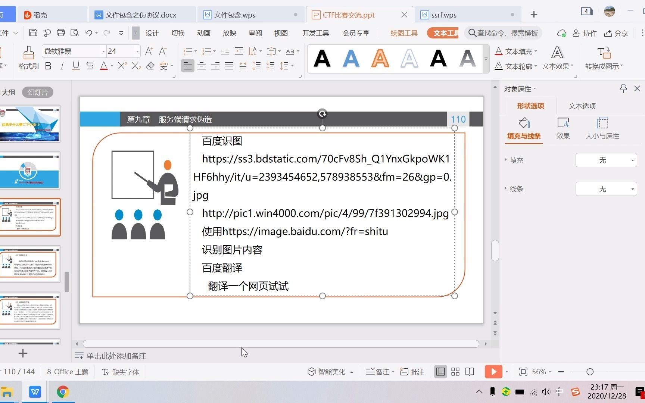Center align text
This screenshot has height=403, width=645.
pyautogui.click(x=202, y=66)
